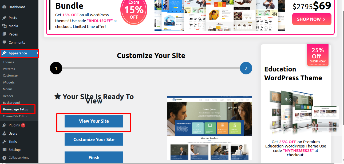Click the Customize Your Site heading

pos(151,56)
